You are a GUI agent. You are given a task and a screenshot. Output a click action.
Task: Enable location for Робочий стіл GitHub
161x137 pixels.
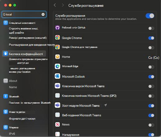(151, 28)
